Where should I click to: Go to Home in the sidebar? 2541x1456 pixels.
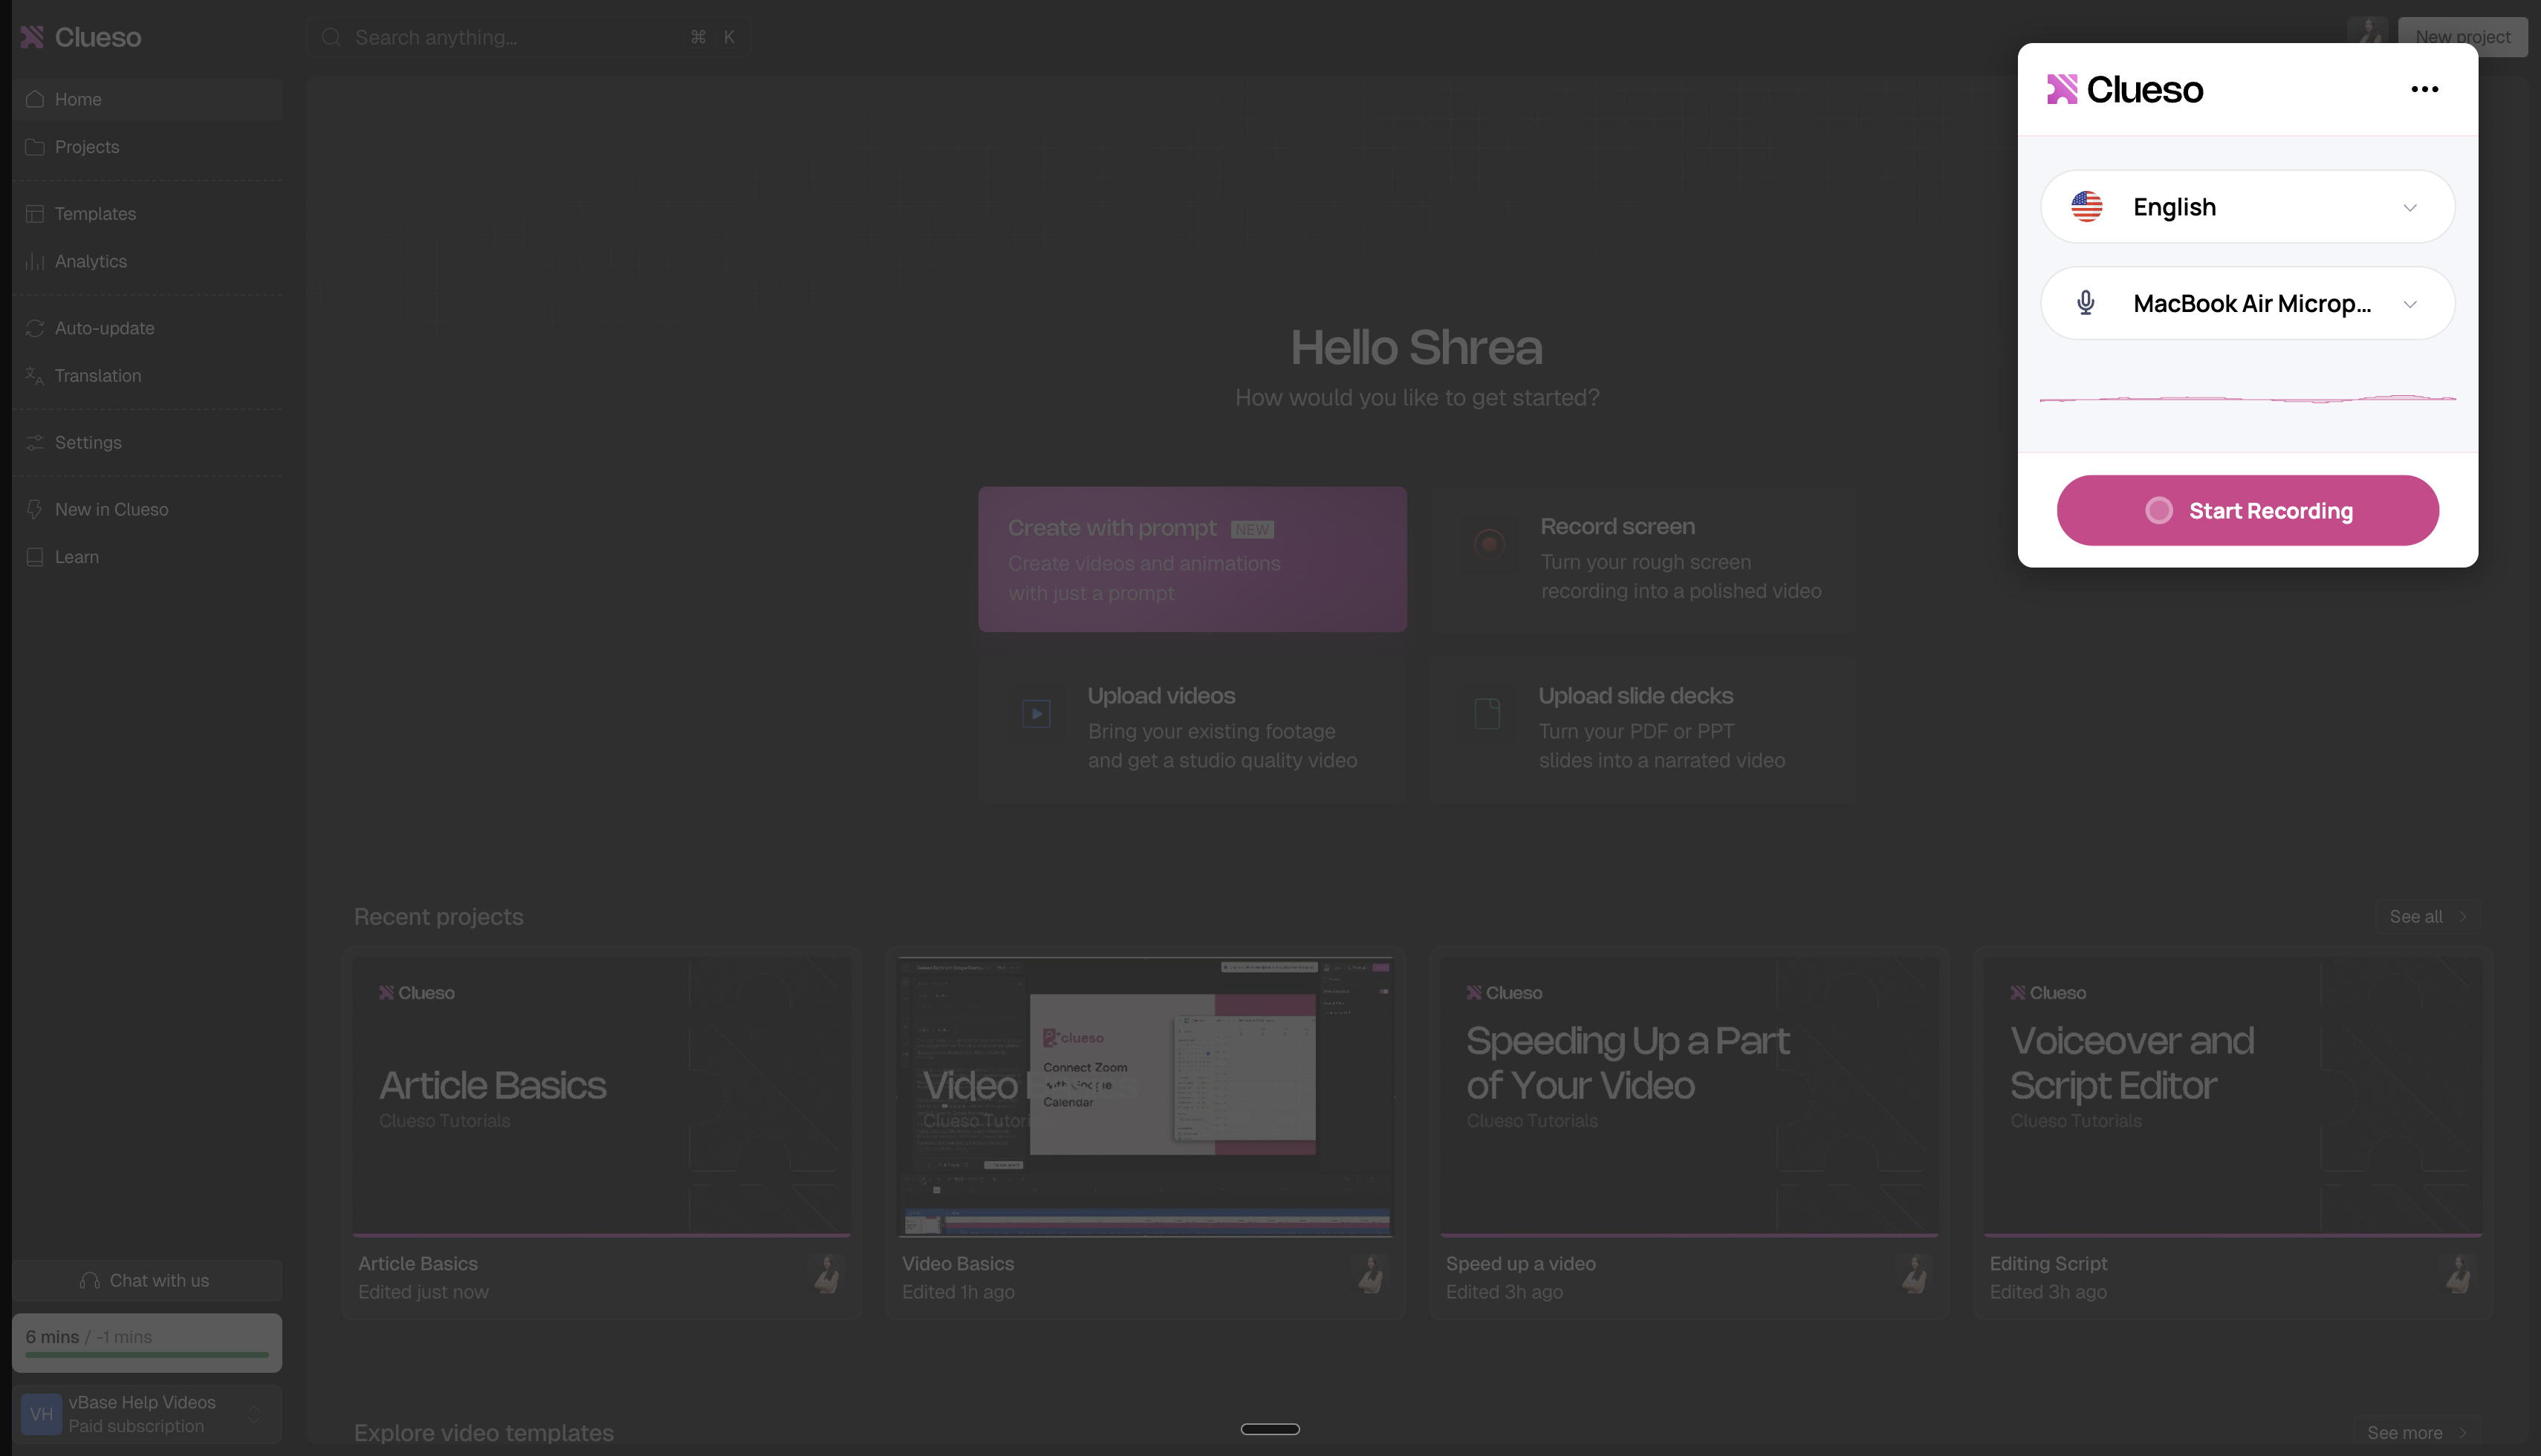tap(147, 99)
